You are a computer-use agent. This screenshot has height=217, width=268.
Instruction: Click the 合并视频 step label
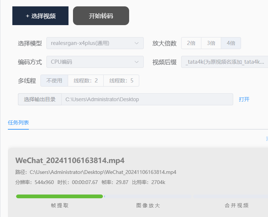click(237, 205)
